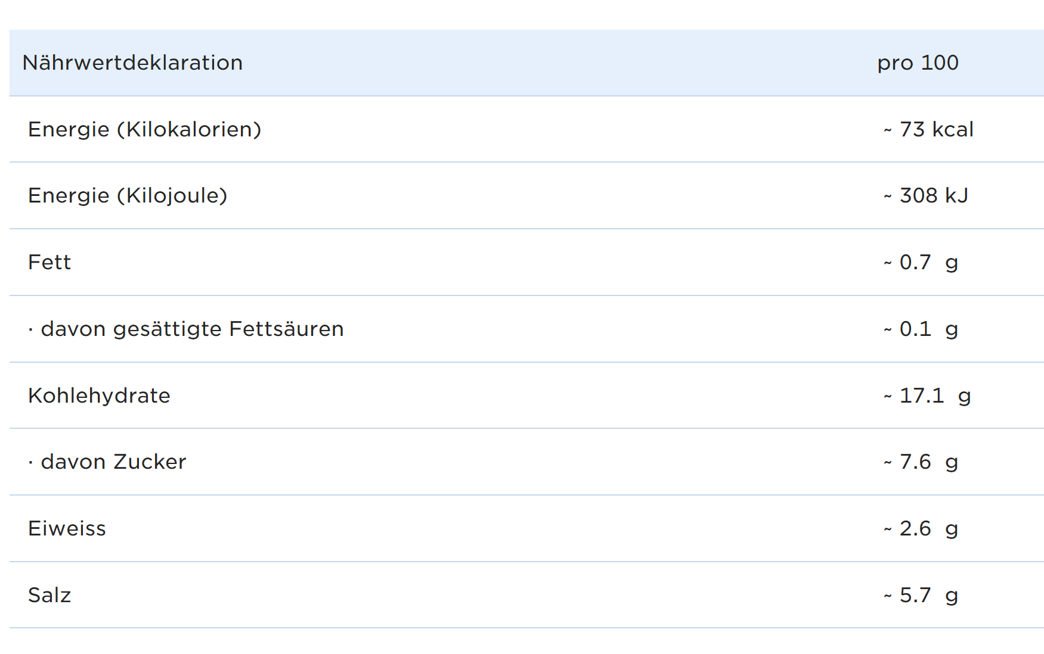
Task: Click the 'pro 100' column header
Action: pyautogui.click(x=918, y=63)
